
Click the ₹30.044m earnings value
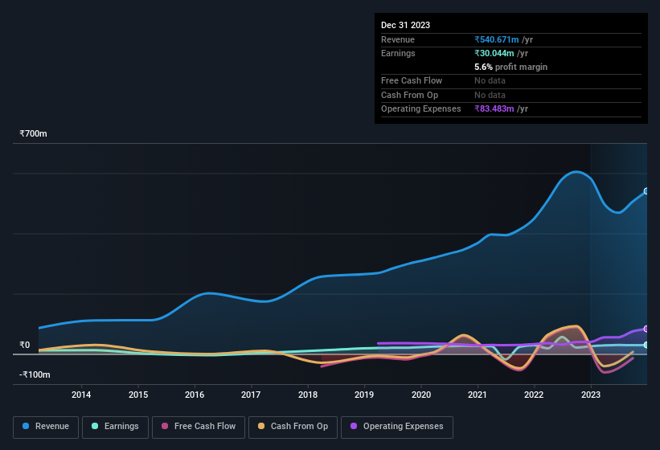coord(494,53)
